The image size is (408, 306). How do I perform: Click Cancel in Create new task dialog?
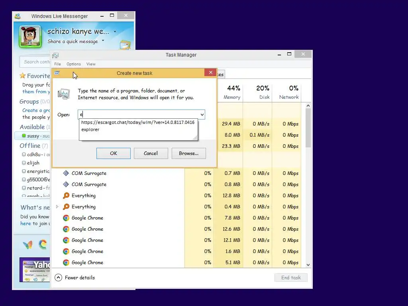pyautogui.click(x=151, y=153)
